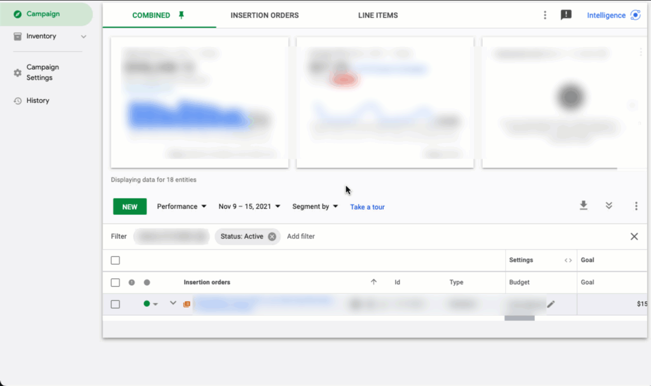Click the three-dot overflow menu beside the tabs
651x386 pixels.
coord(545,15)
